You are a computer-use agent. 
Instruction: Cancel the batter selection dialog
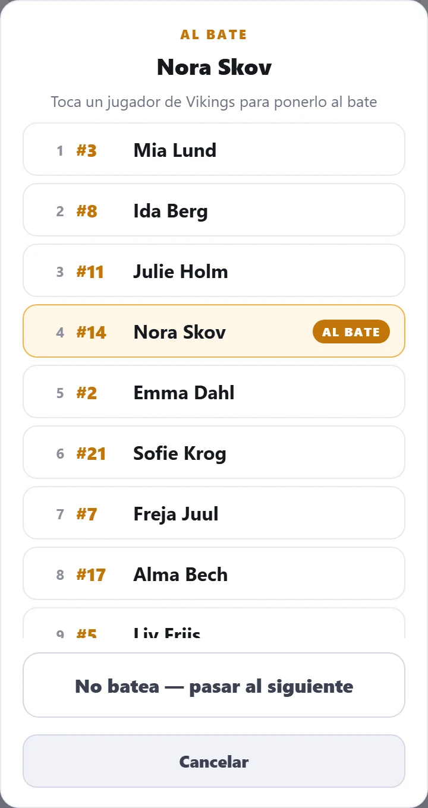point(214,761)
